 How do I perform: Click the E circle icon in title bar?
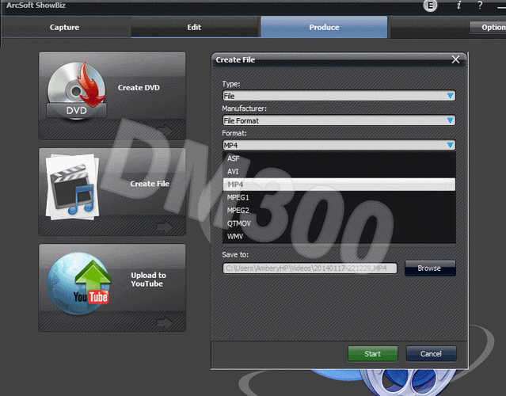pos(430,6)
